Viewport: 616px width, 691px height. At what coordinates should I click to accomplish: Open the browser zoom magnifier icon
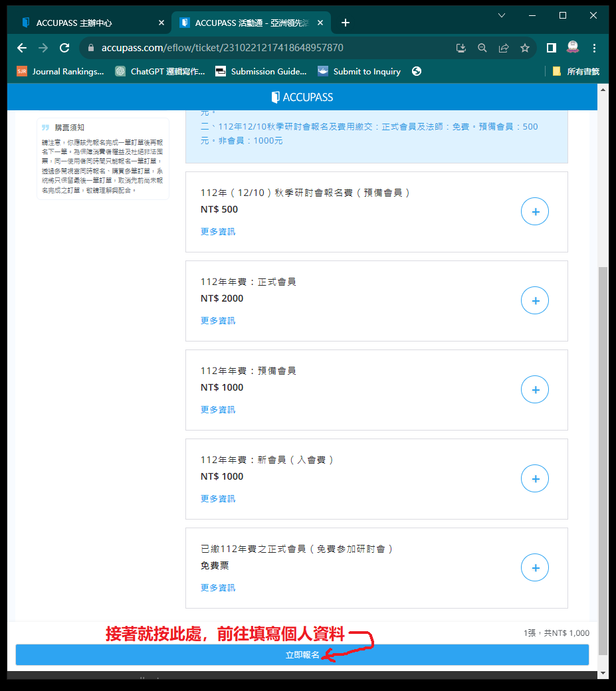pyautogui.click(x=482, y=48)
